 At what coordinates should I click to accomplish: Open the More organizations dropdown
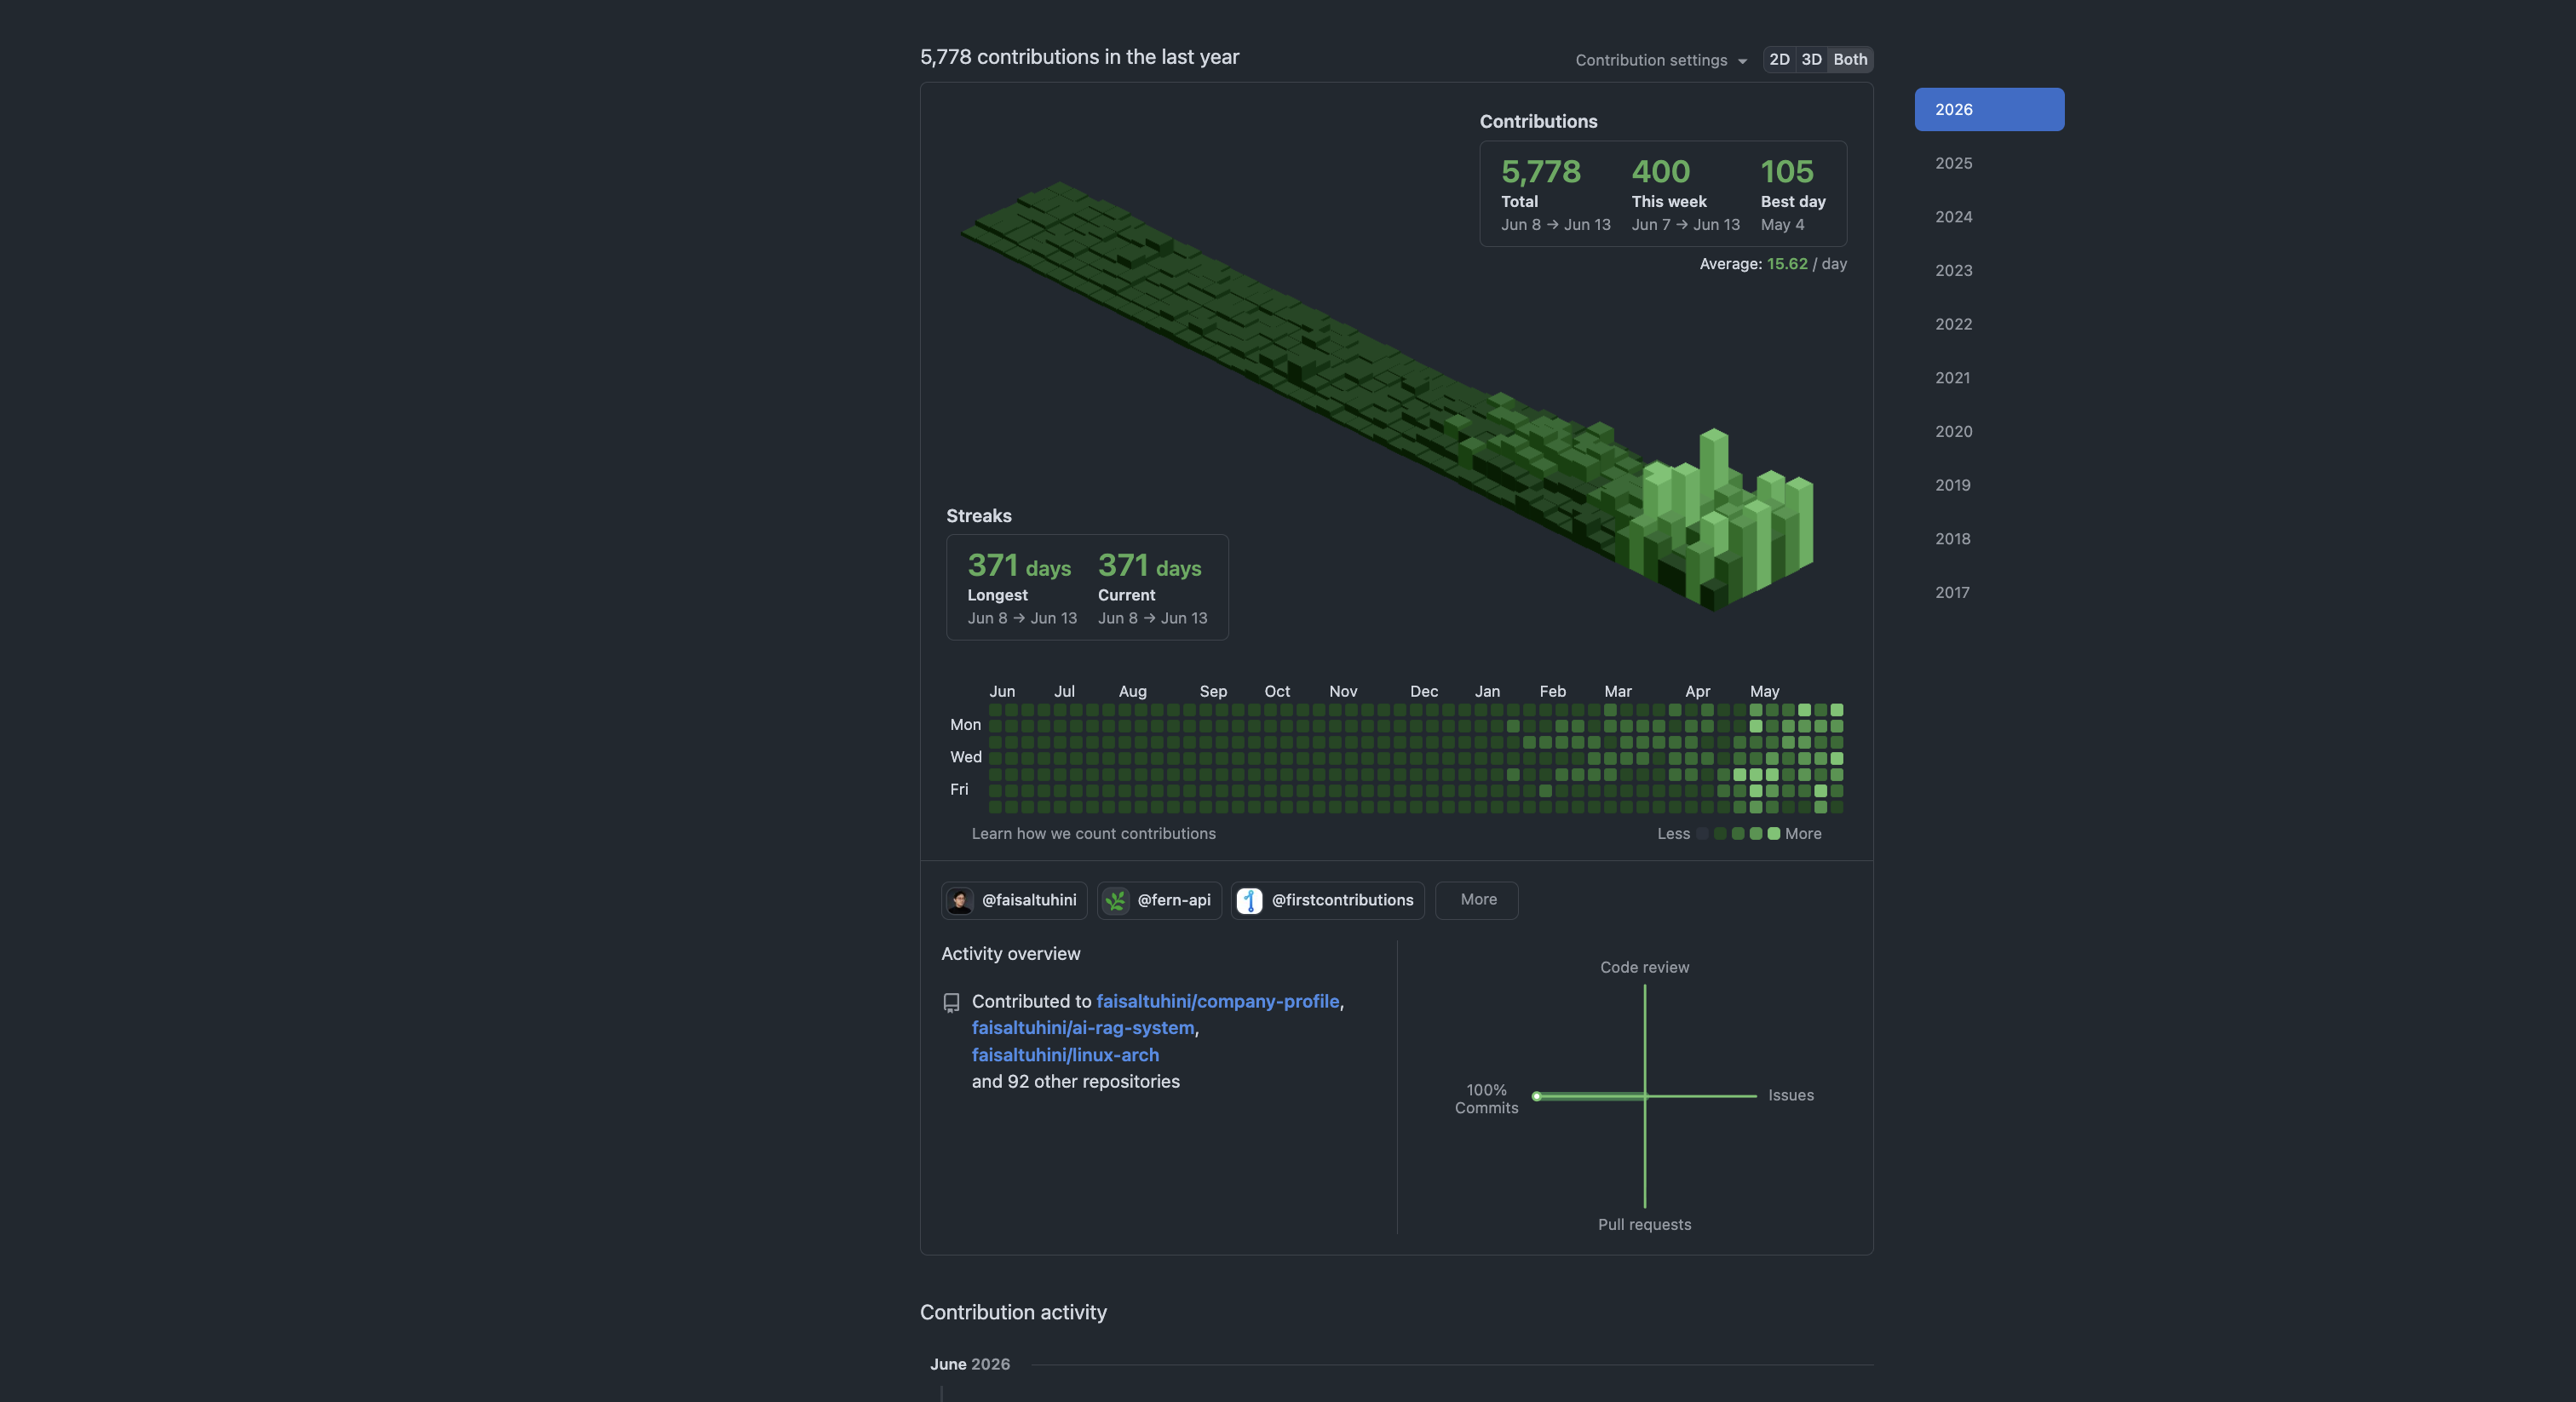pos(1476,900)
